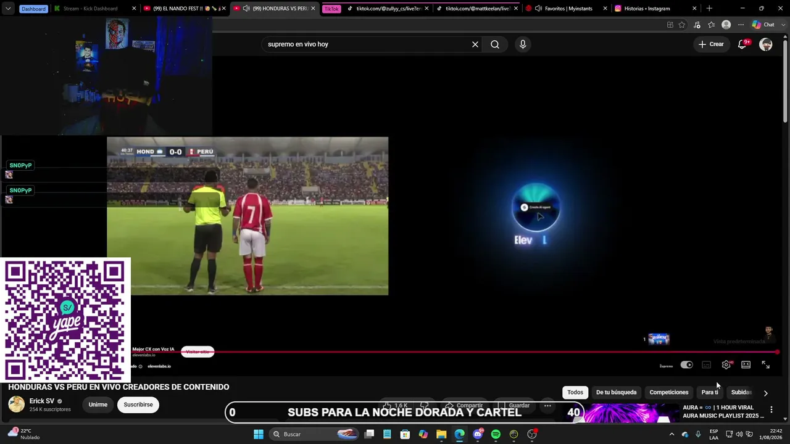Select the Competiciones filter chip
The width and height of the screenshot is (790, 444).
pyautogui.click(x=668, y=392)
